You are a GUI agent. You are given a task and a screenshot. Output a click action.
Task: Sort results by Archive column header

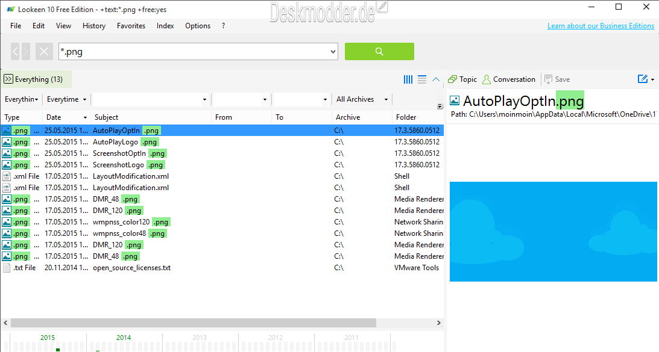tap(362, 117)
